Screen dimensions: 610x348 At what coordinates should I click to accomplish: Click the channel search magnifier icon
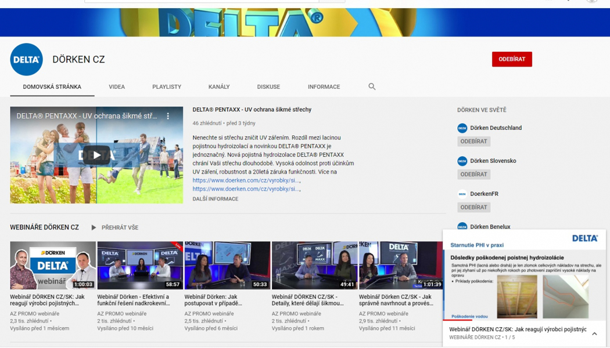(x=372, y=86)
